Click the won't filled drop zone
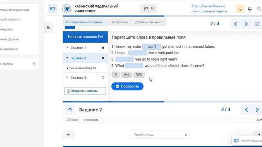Viewport: 262px width, 147px height. 152,47
